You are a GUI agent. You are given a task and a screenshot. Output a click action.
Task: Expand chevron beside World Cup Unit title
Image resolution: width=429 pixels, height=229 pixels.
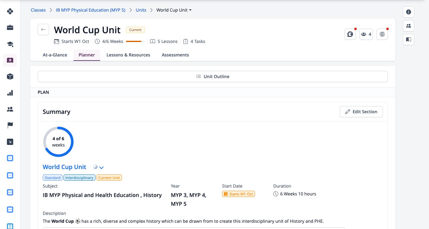pyautogui.click(x=101, y=168)
